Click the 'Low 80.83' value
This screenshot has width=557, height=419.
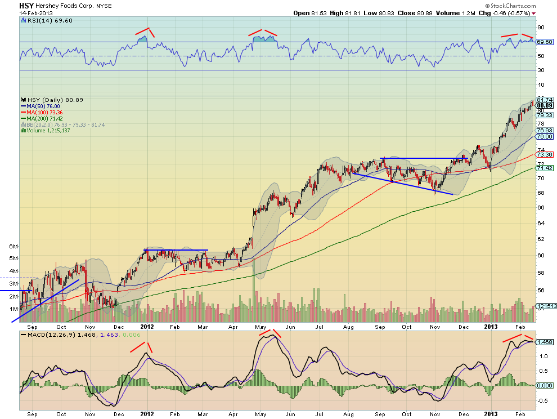point(379,13)
